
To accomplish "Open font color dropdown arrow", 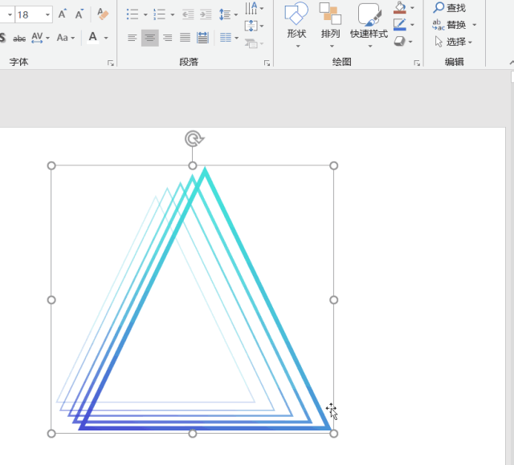I will click(106, 38).
